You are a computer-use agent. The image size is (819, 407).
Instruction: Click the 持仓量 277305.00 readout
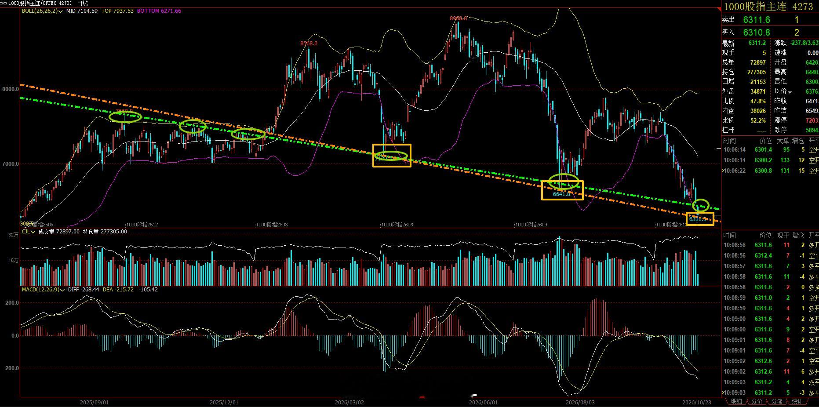105,232
